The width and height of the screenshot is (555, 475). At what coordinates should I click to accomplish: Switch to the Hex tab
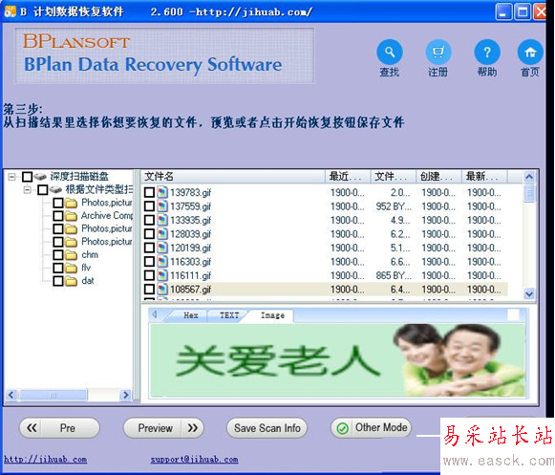click(x=190, y=315)
